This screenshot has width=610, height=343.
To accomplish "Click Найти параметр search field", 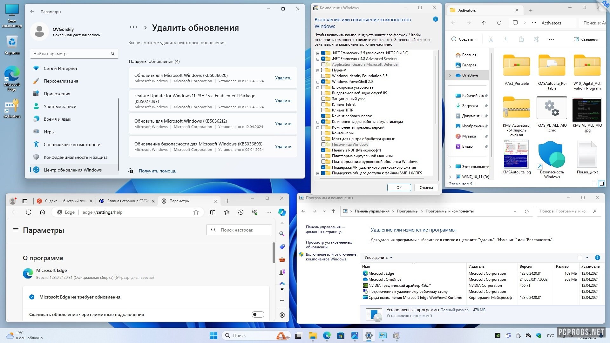I will [x=74, y=54].
